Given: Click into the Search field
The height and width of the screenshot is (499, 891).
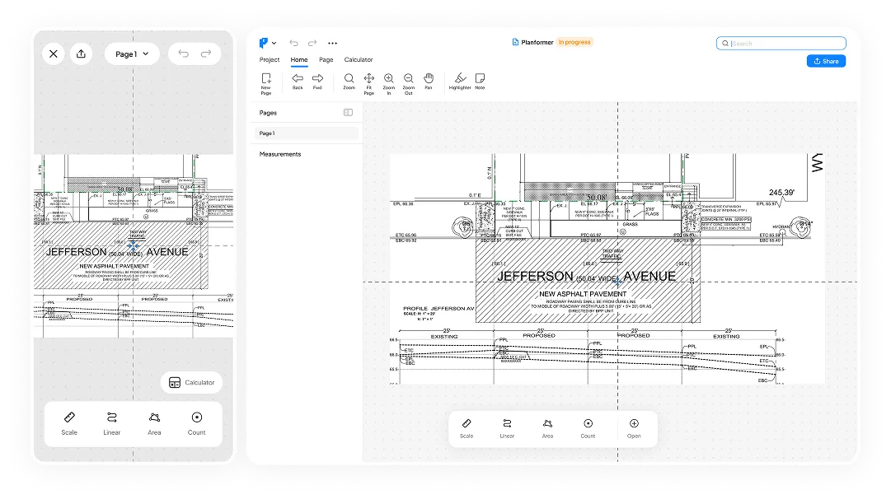Looking at the screenshot, I should click(783, 44).
